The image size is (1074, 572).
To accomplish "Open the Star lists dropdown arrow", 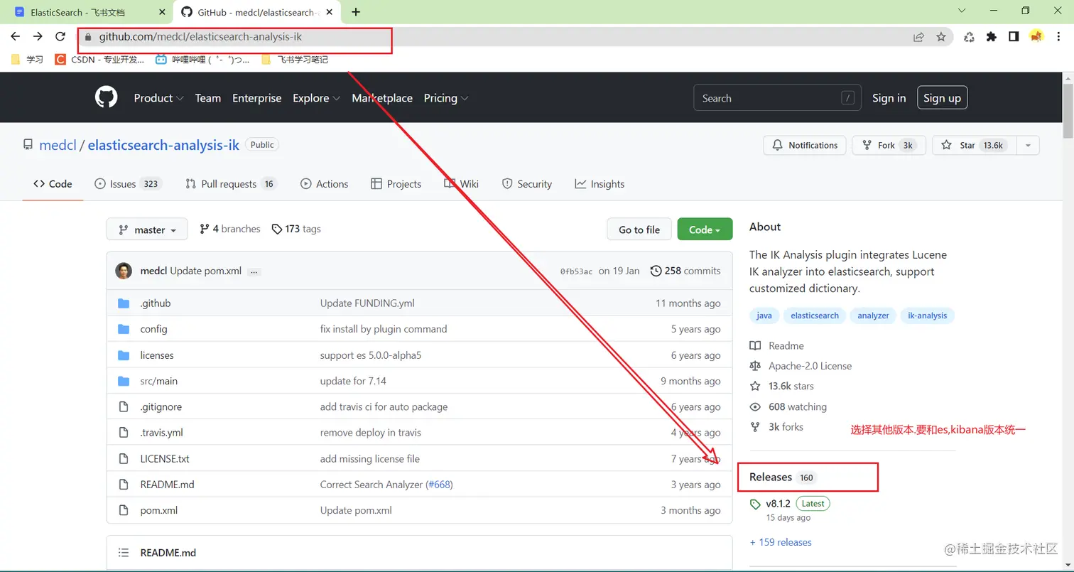I will coord(1028,145).
